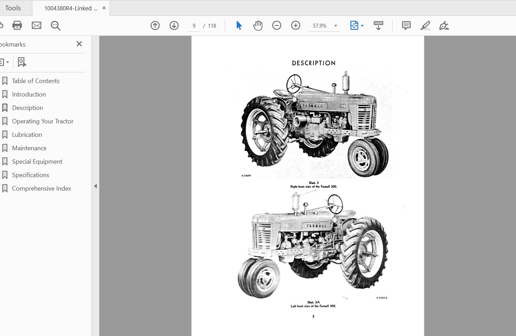516x336 pixels.
Task: Open the page fit options dropdown arrow
Action: (362, 25)
